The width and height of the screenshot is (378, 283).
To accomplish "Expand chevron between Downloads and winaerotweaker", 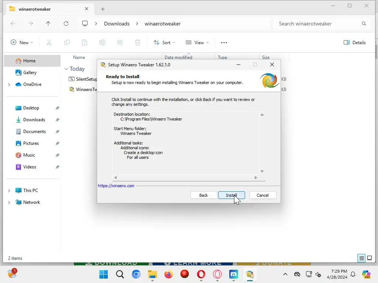I will 137,24.
